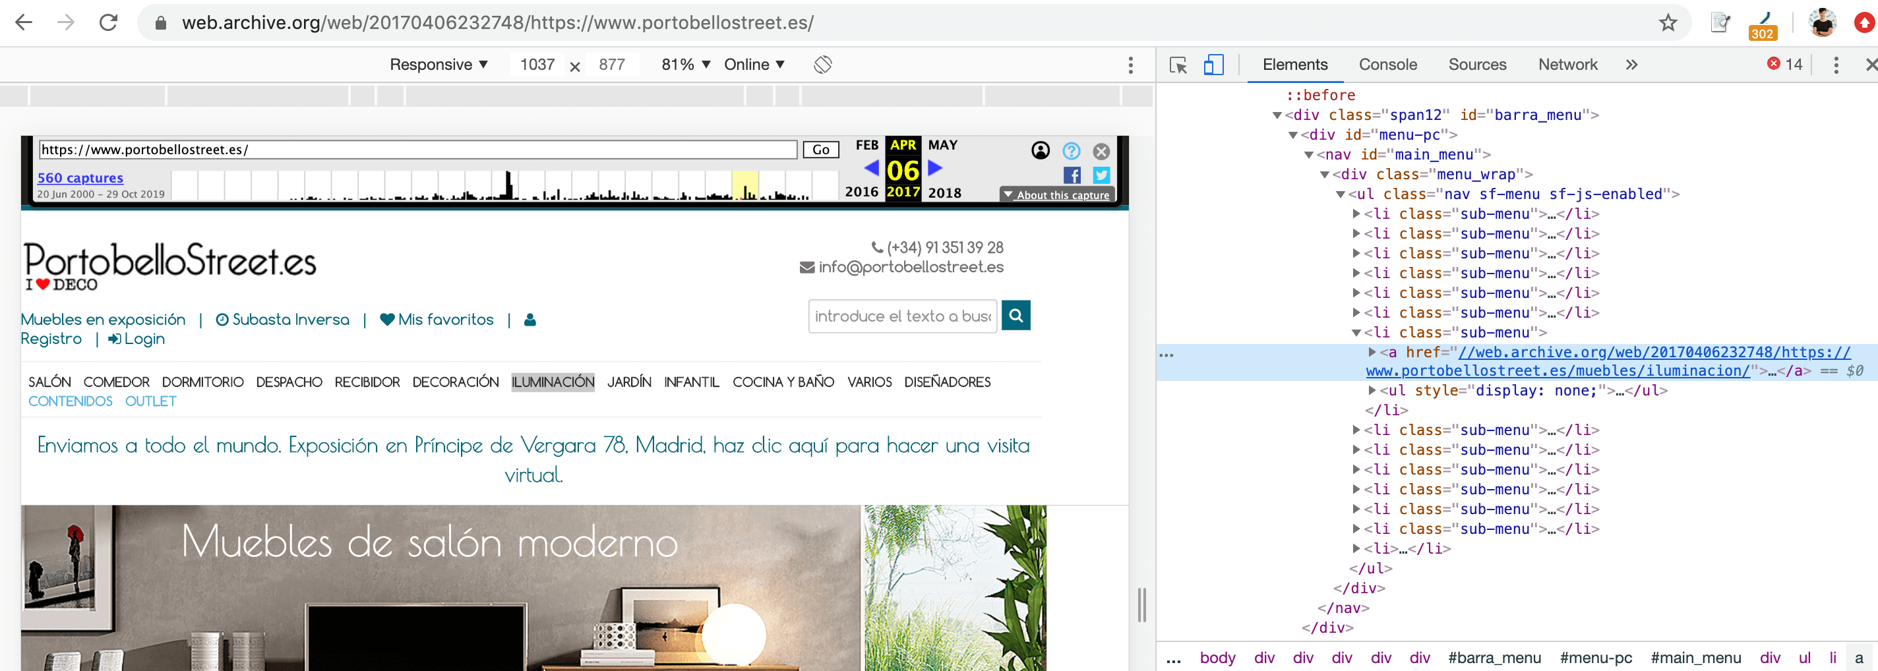Bookmark the page with the star icon
The image size is (1878, 671).
[1668, 22]
